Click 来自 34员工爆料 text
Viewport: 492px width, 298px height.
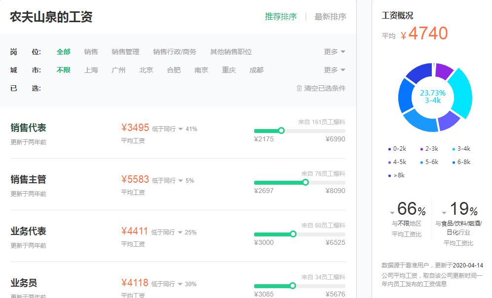point(323,277)
